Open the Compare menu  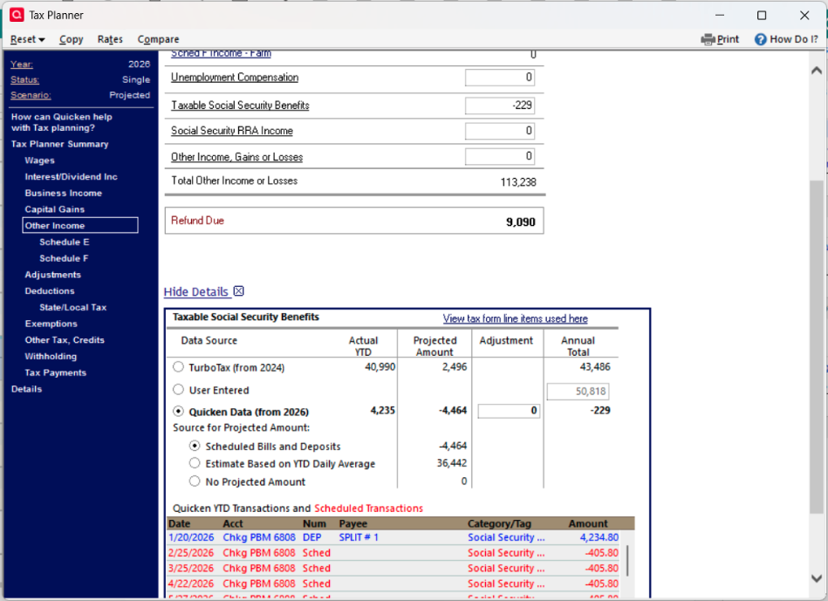click(158, 39)
